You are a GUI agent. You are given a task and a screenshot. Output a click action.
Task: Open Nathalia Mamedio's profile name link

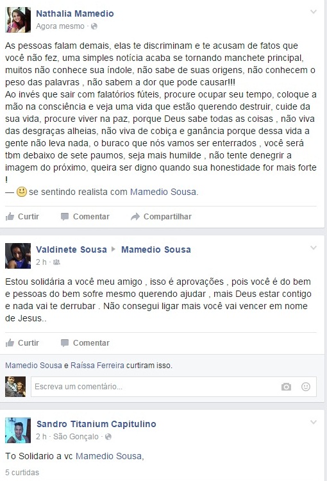click(x=75, y=13)
